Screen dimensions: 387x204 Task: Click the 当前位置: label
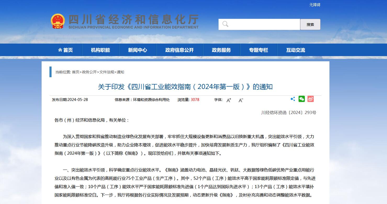63,72
